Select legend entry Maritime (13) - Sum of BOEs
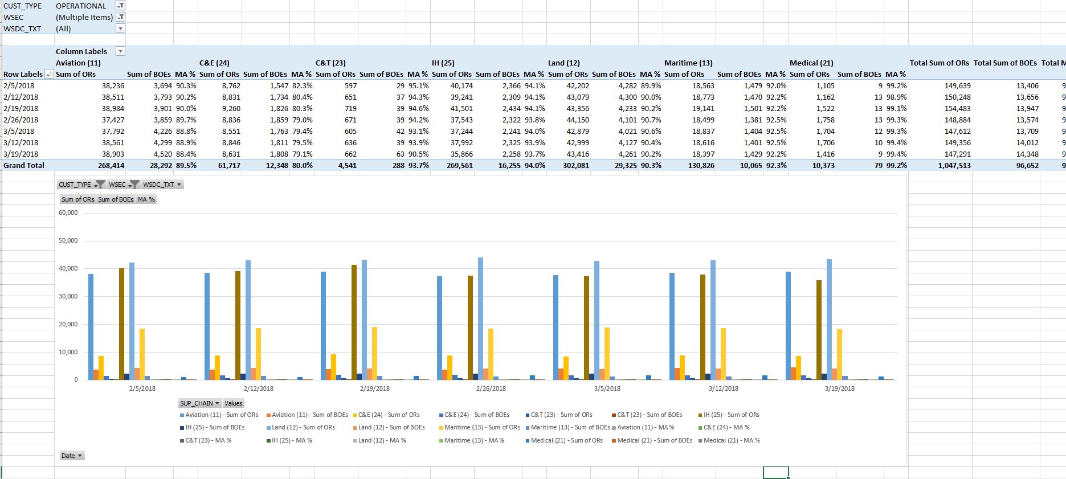Screen dimensions: 1066x479 tap(567, 427)
